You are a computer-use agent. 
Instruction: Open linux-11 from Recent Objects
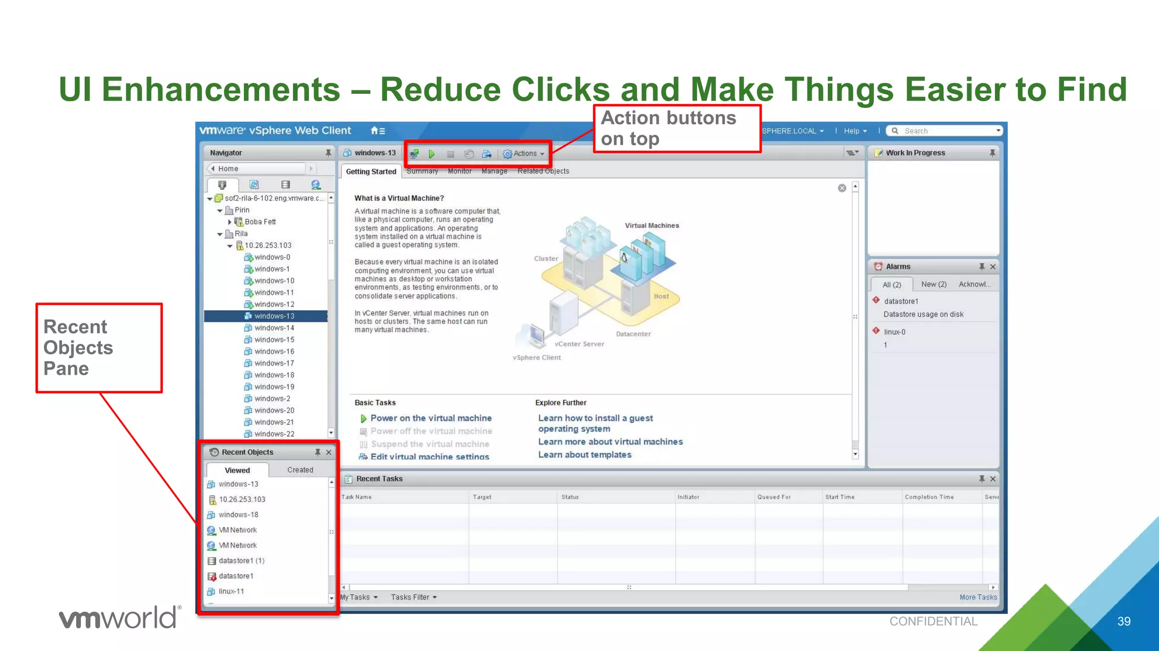[231, 592]
